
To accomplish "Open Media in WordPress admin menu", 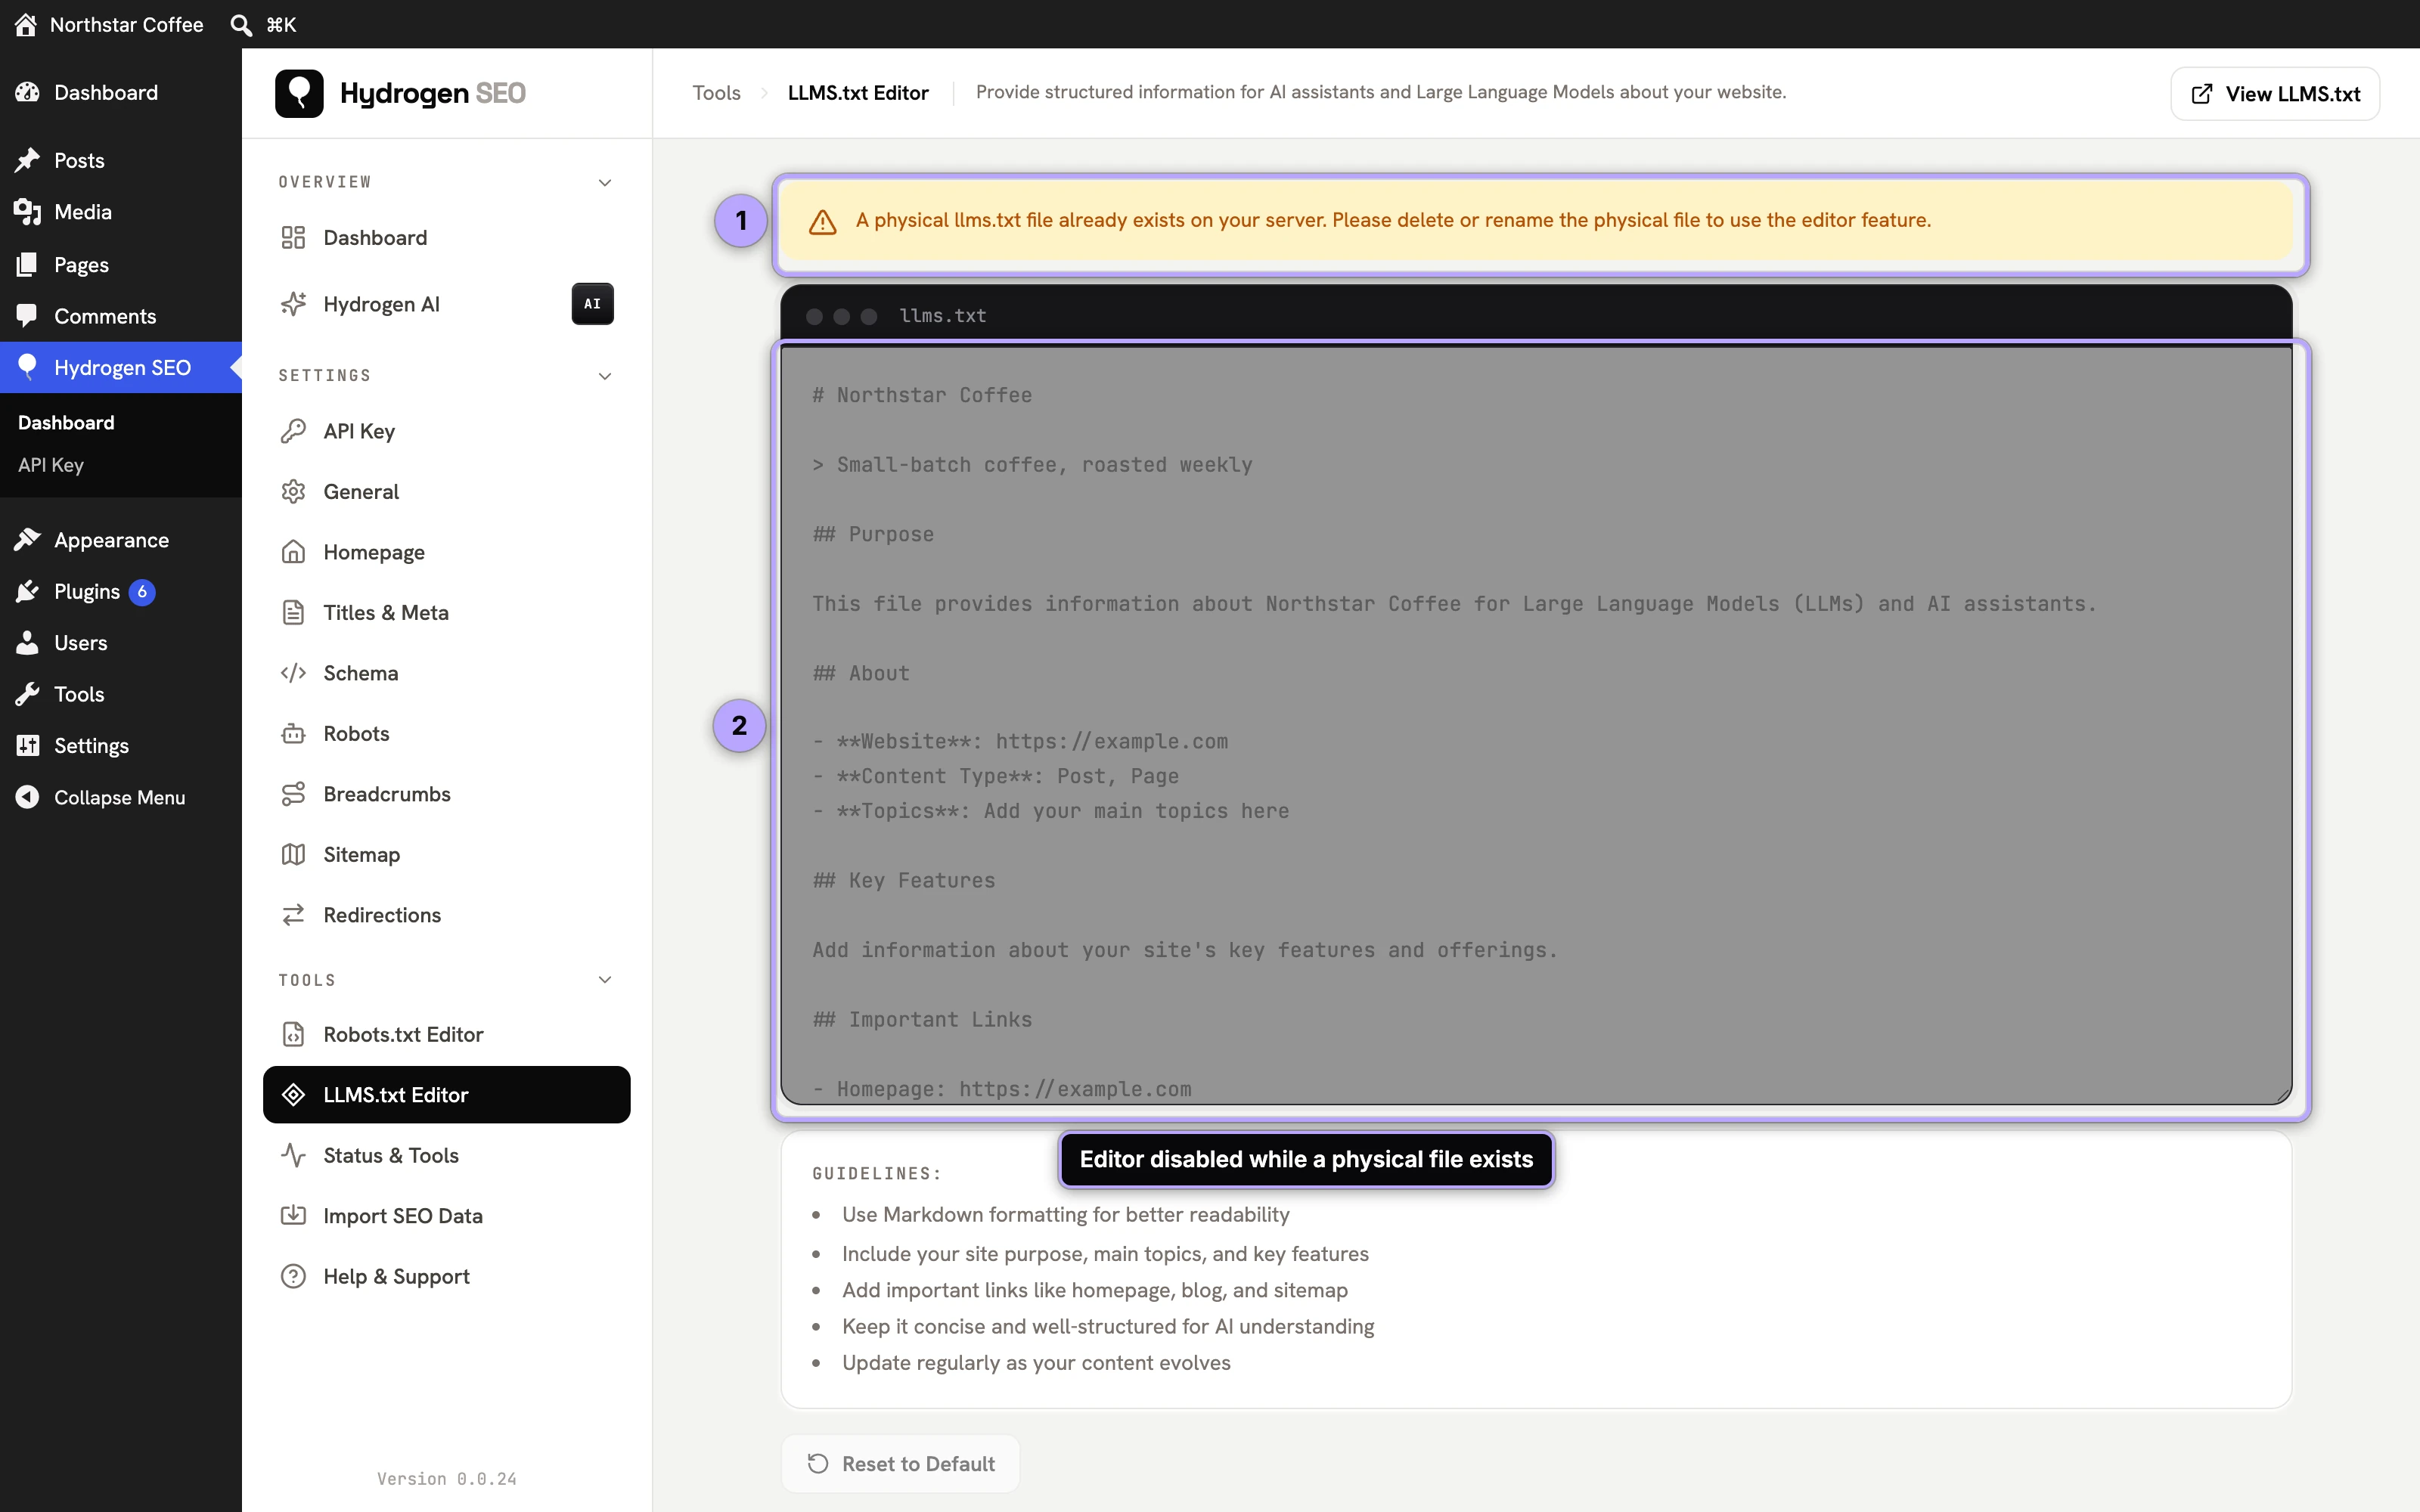I will tap(121, 212).
